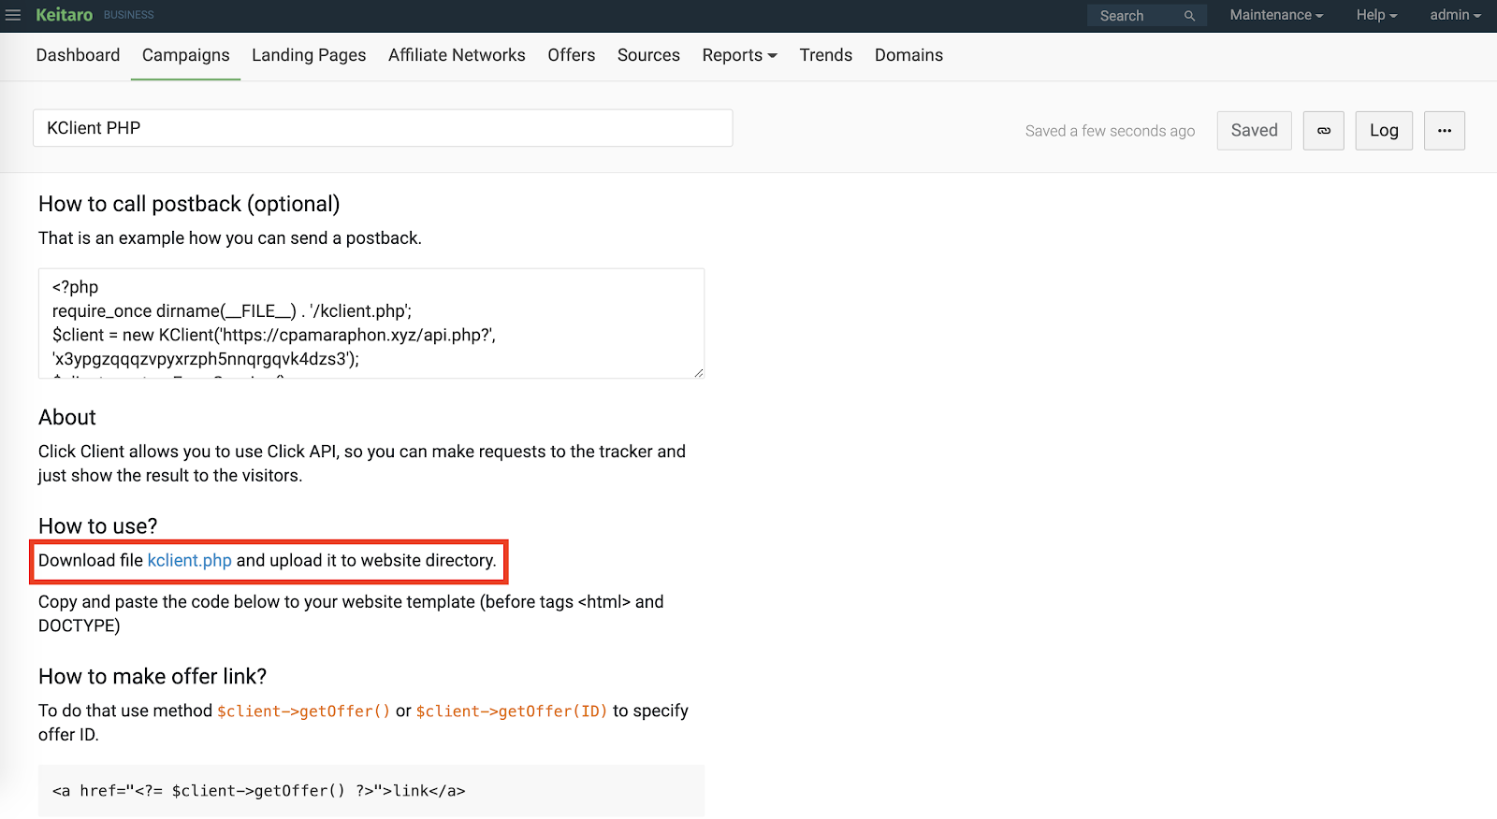This screenshot has width=1497, height=819.
Task: Click the KClient PHP name field
Action: point(383,128)
